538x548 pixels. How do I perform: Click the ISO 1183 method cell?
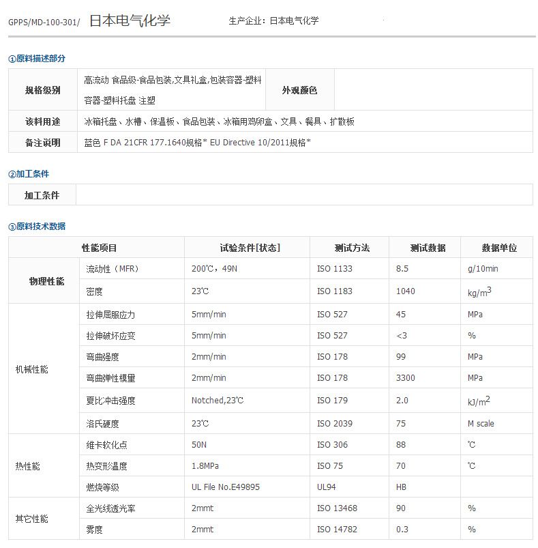[x=350, y=291]
